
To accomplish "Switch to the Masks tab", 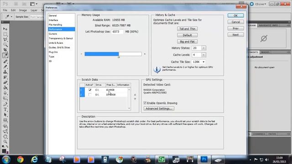I will tap(265, 52).
